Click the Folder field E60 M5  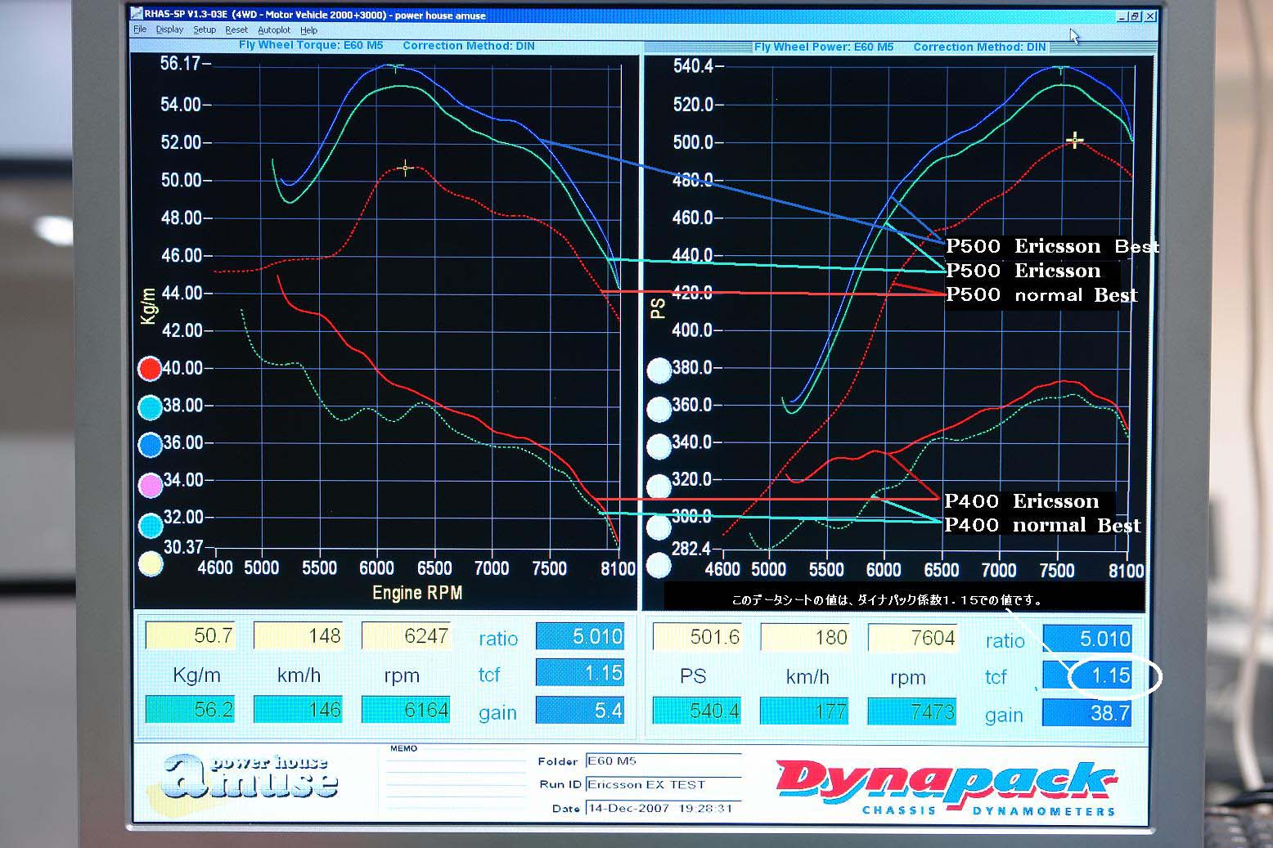tap(663, 761)
